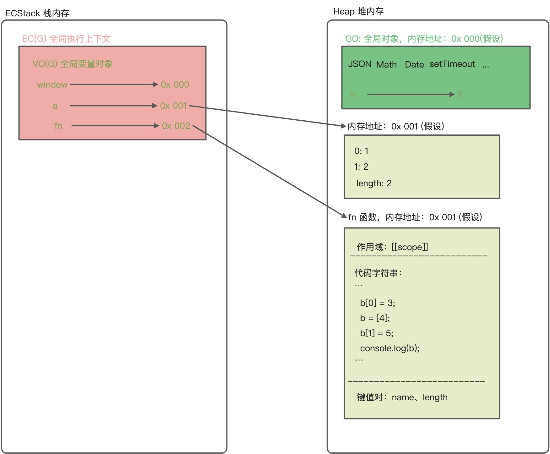Select the 'fn 函数,内存地址' heading
The height and width of the screenshot is (454, 550).
(x=415, y=217)
